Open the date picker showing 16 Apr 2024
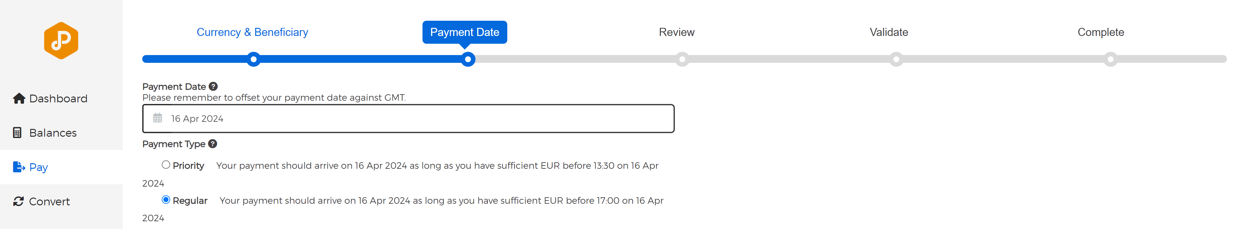 coord(409,118)
